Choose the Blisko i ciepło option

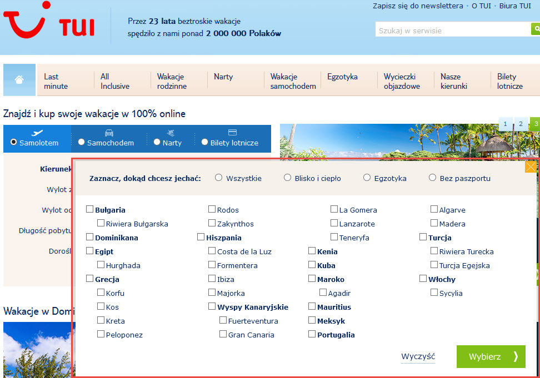(x=287, y=178)
